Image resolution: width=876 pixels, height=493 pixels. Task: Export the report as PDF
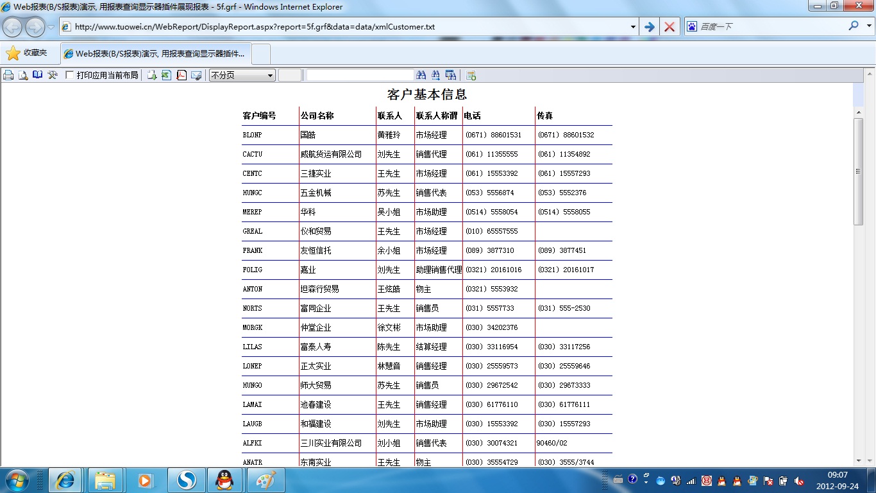[181, 75]
